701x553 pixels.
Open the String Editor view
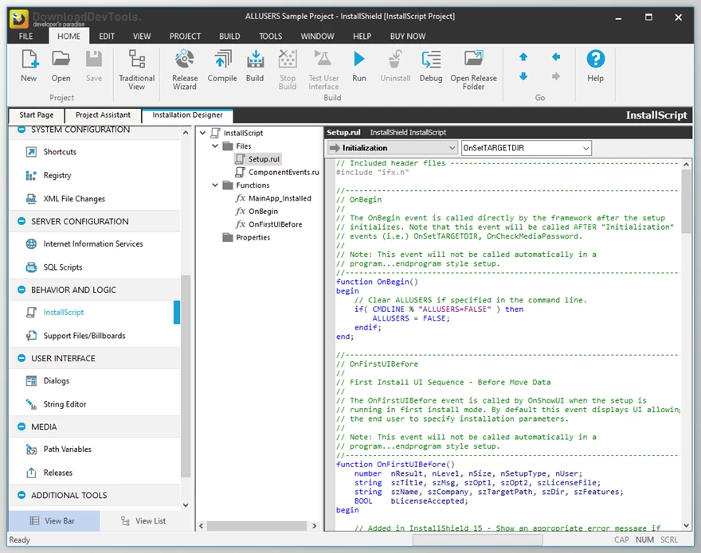coord(65,404)
